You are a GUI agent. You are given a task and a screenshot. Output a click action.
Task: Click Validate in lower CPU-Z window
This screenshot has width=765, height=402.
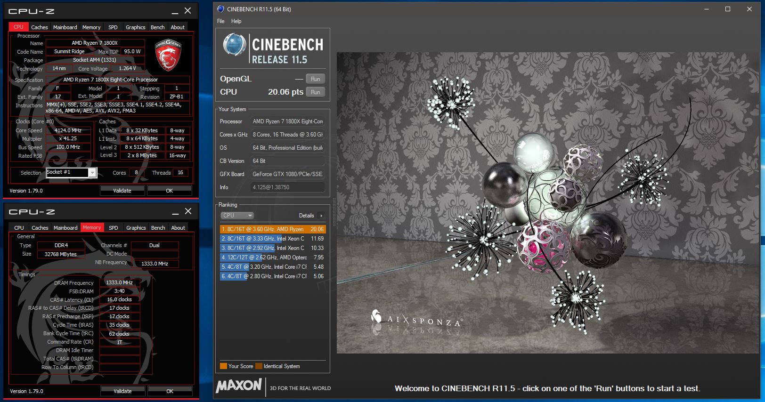click(x=123, y=391)
